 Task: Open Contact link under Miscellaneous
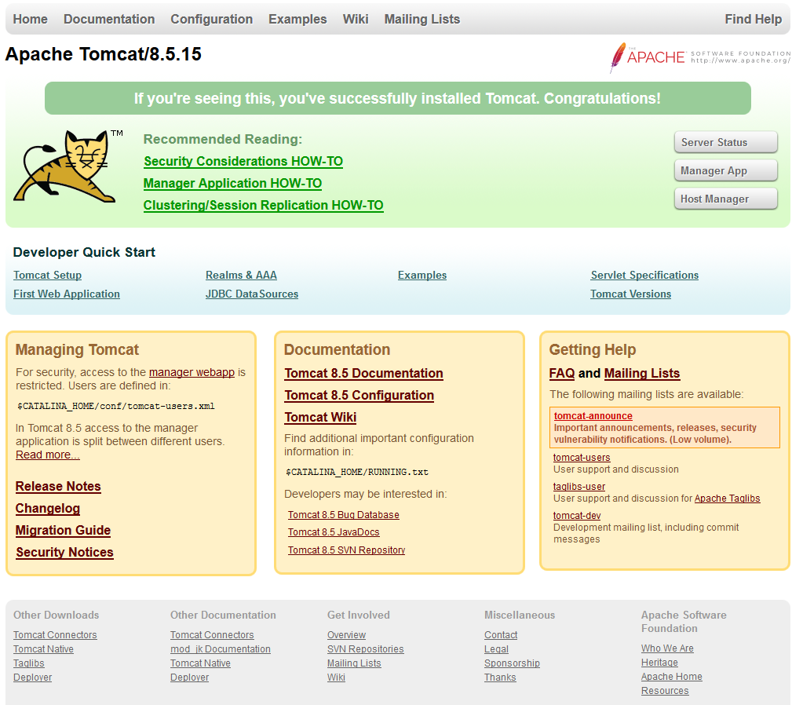coord(501,635)
